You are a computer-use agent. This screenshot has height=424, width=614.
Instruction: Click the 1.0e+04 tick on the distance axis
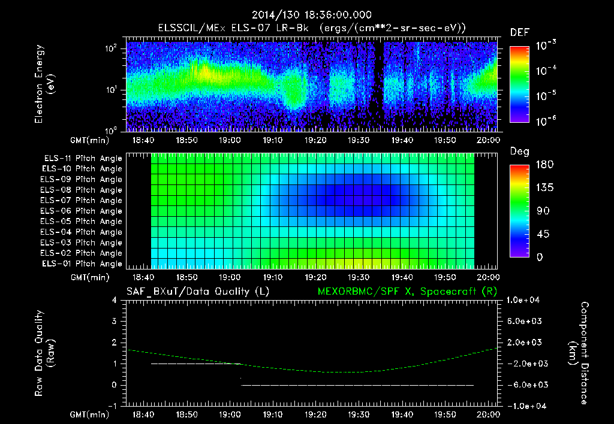click(x=523, y=300)
